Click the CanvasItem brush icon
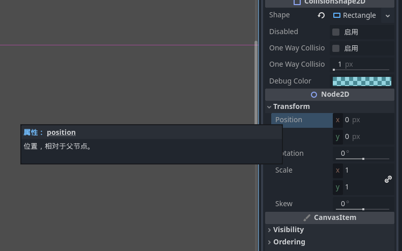This screenshot has width=402, height=251. click(307, 218)
